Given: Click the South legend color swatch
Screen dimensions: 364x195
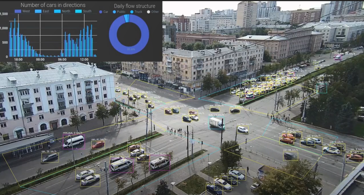Looking at the screenshot, I should [78, 11].
